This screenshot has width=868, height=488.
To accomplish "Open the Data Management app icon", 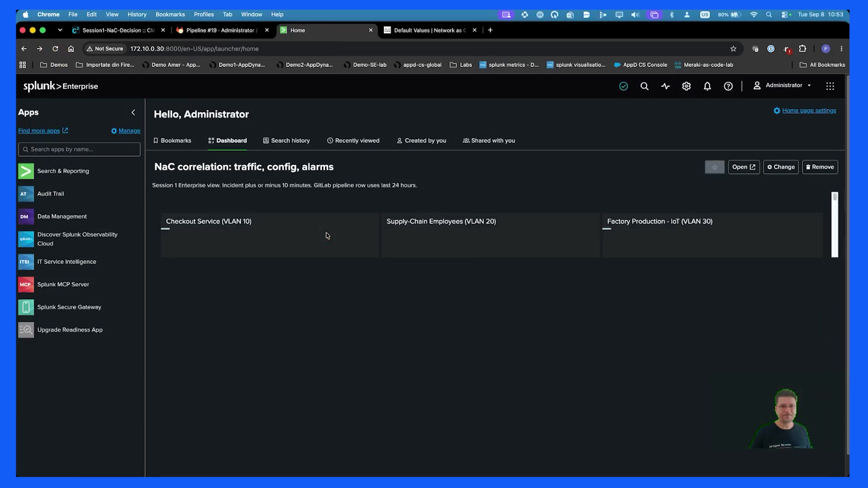I will [26, 216].
